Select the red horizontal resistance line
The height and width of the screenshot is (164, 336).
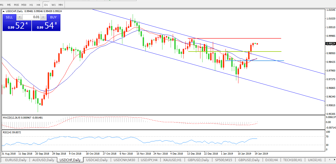[237, 38]
